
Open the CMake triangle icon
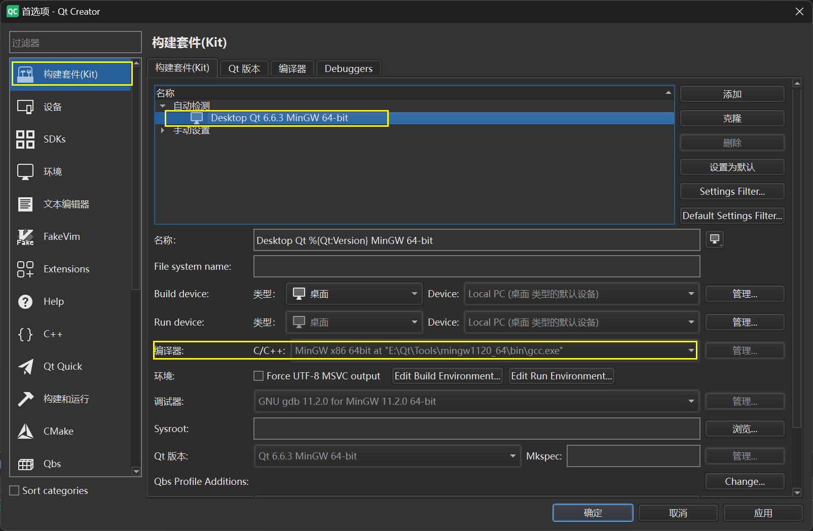click(25, 431)
